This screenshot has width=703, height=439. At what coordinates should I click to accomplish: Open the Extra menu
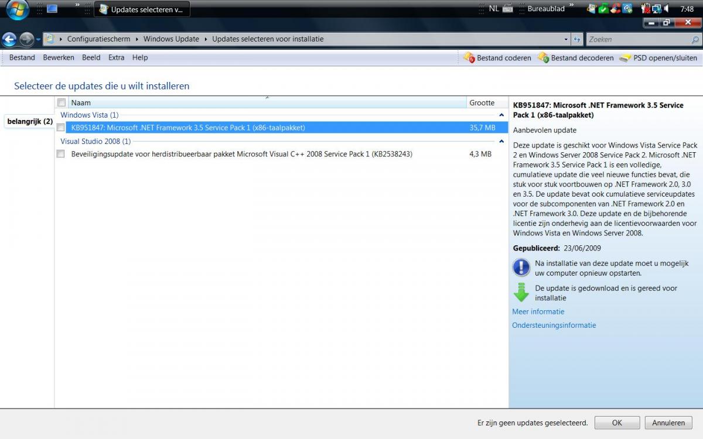tap(117, 57)
